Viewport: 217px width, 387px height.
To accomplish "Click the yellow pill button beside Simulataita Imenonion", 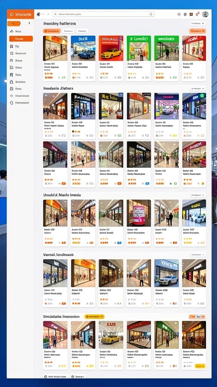I will tap(94, 316).
